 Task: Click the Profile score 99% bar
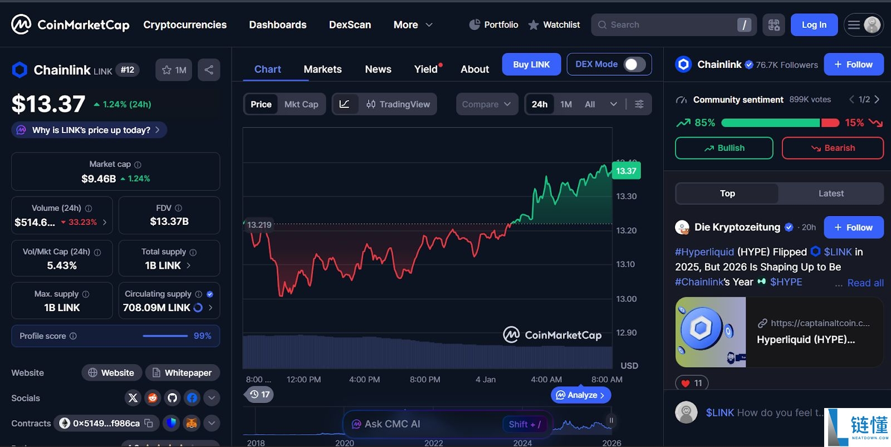tap(165, 336)
